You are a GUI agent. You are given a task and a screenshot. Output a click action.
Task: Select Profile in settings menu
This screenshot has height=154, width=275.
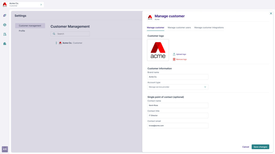(22, 31)
